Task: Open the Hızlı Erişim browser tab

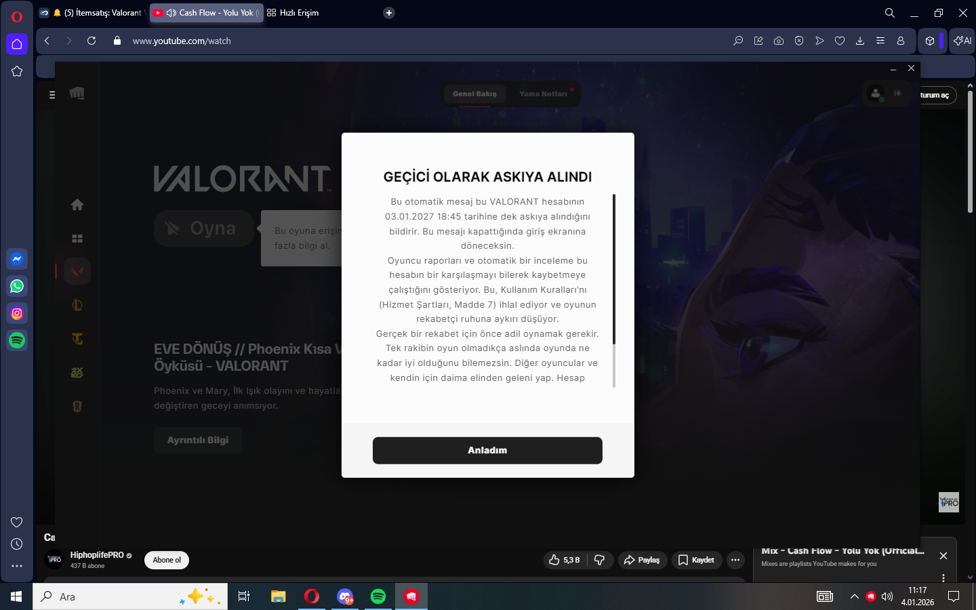Action: point(293,13)
